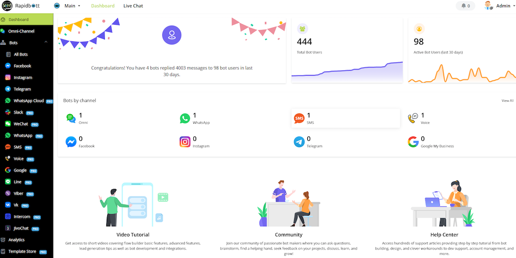Click the Active Bot Users orange chart
The image size is (516, 258).
[x=462, y=73]
